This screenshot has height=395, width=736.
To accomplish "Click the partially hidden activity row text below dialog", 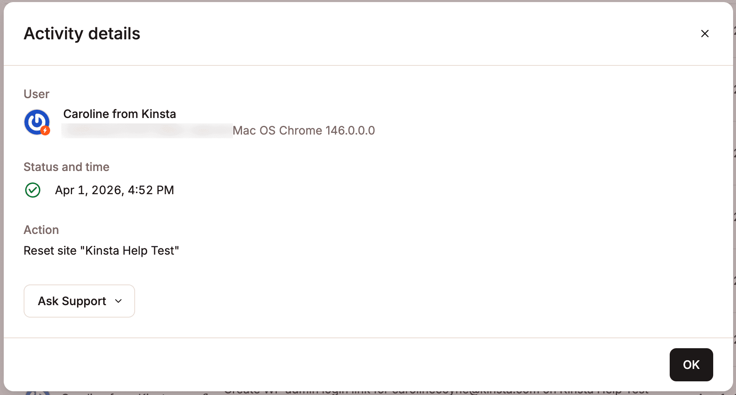I will tap(435, 392).
